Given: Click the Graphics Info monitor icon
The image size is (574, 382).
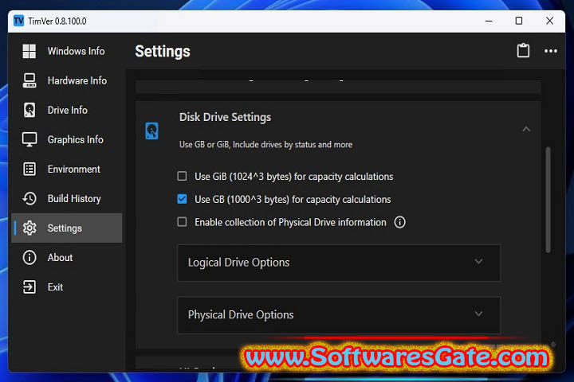Looking at the screenshot, I should (29, 139).
